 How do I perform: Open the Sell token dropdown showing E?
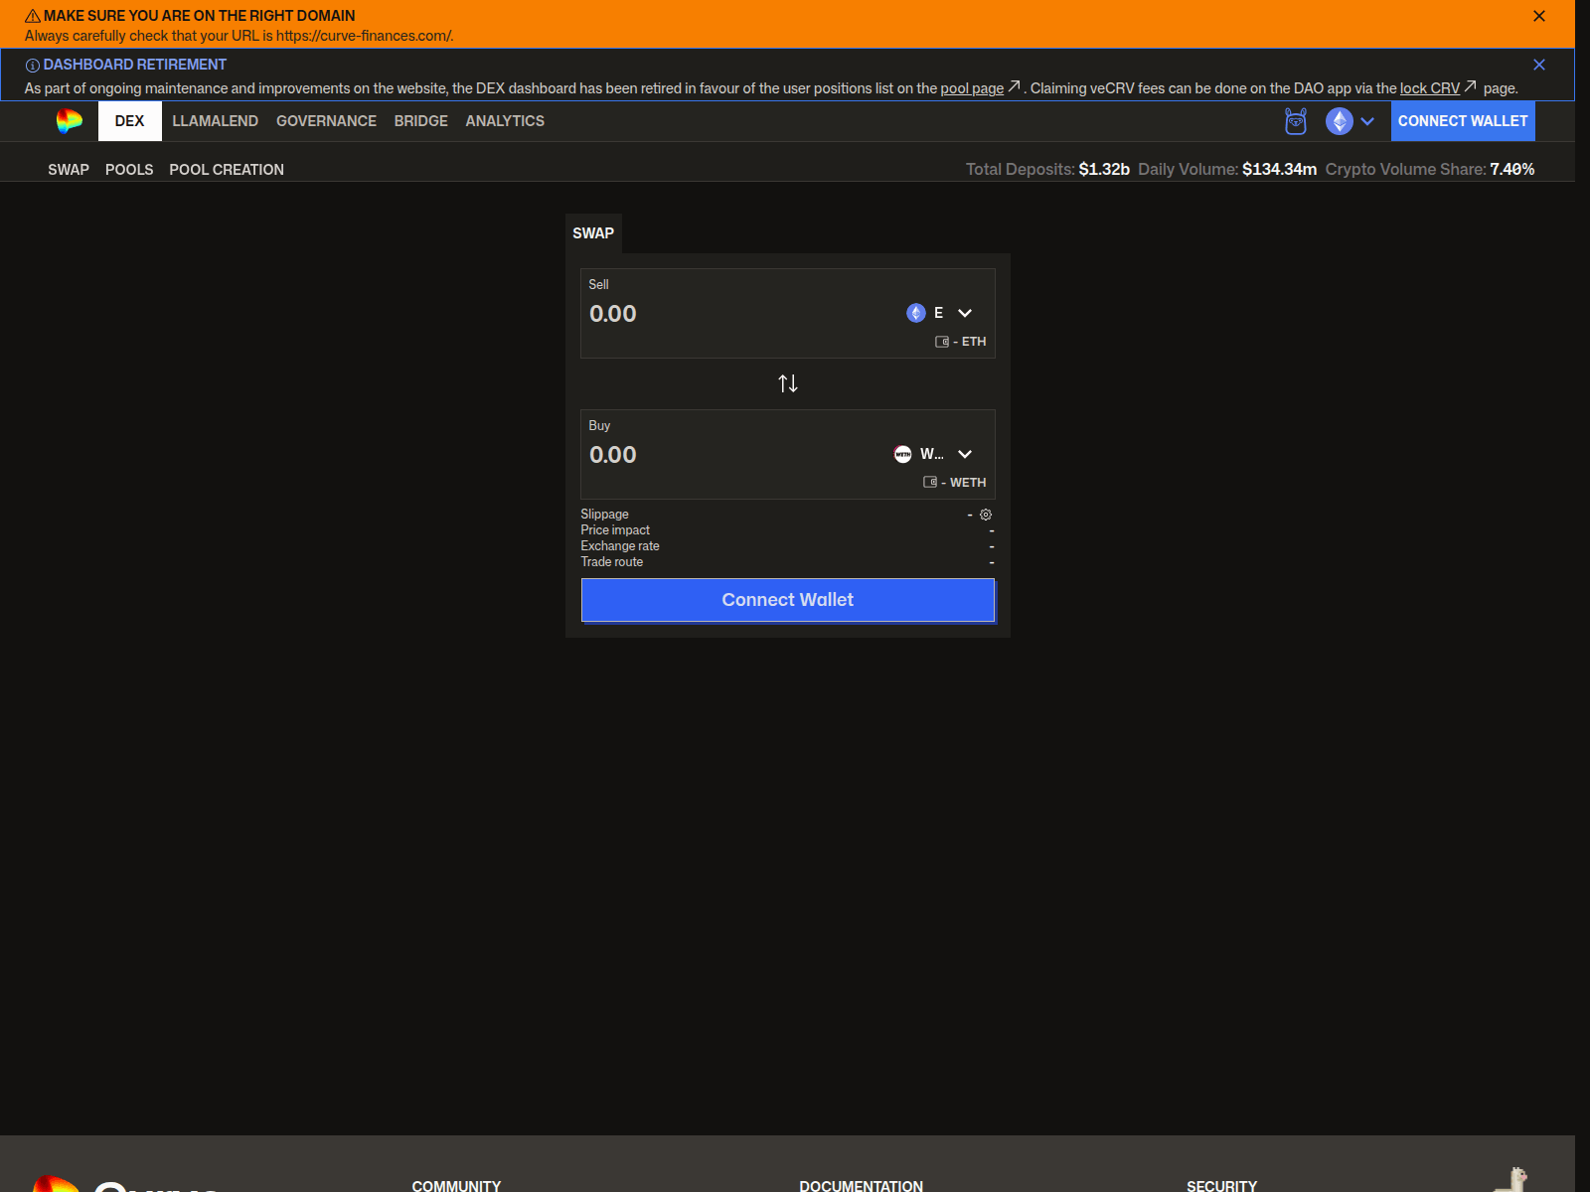(x=940, y=313)
